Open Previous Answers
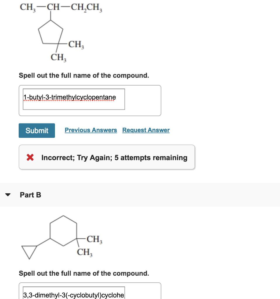This screenshot has height=299, width=280. [x=91, y=130]
